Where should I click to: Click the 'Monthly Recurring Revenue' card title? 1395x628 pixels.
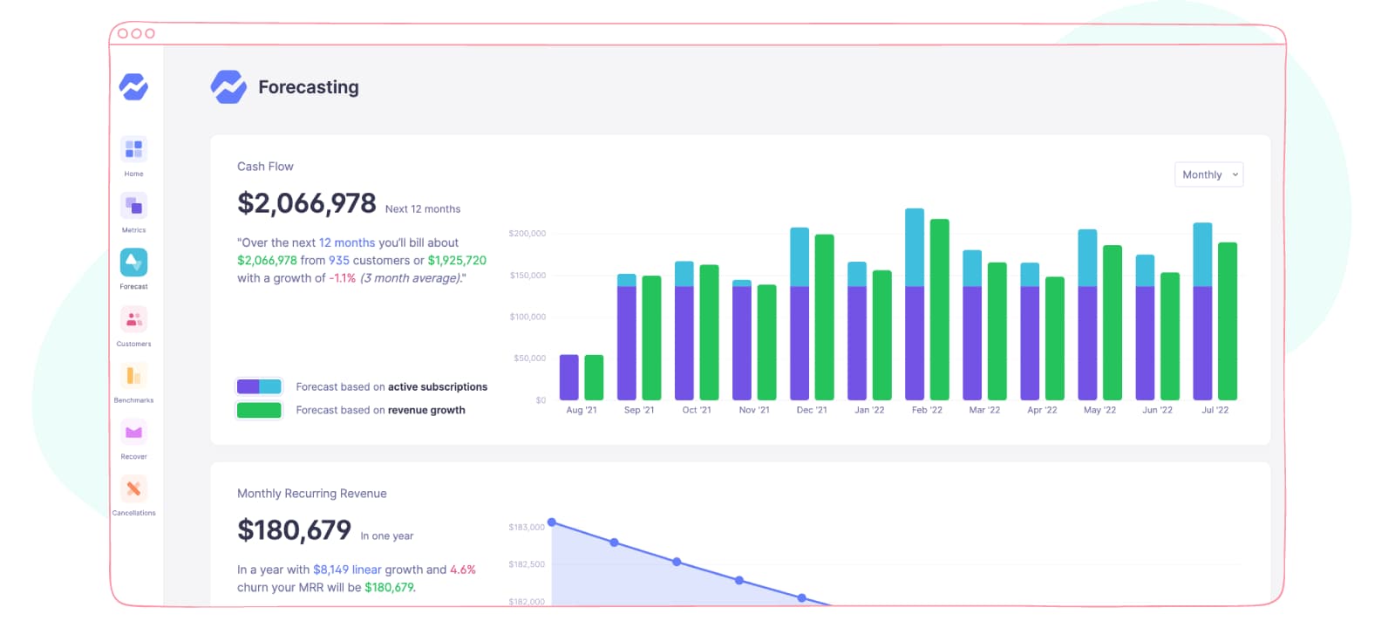point(312,494)
